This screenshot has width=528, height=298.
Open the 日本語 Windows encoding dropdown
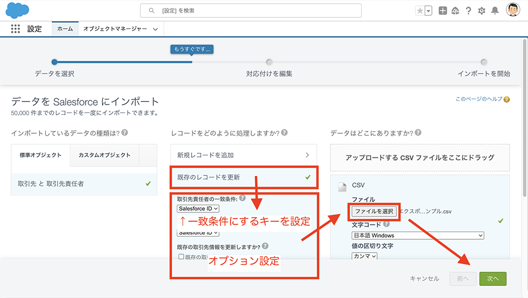point(418,235)
